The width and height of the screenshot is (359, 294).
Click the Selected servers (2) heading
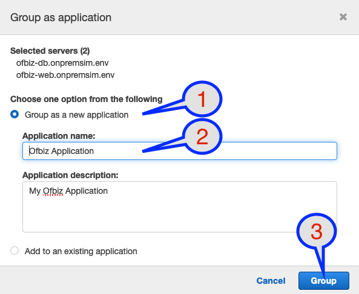[x=50, y=51]
